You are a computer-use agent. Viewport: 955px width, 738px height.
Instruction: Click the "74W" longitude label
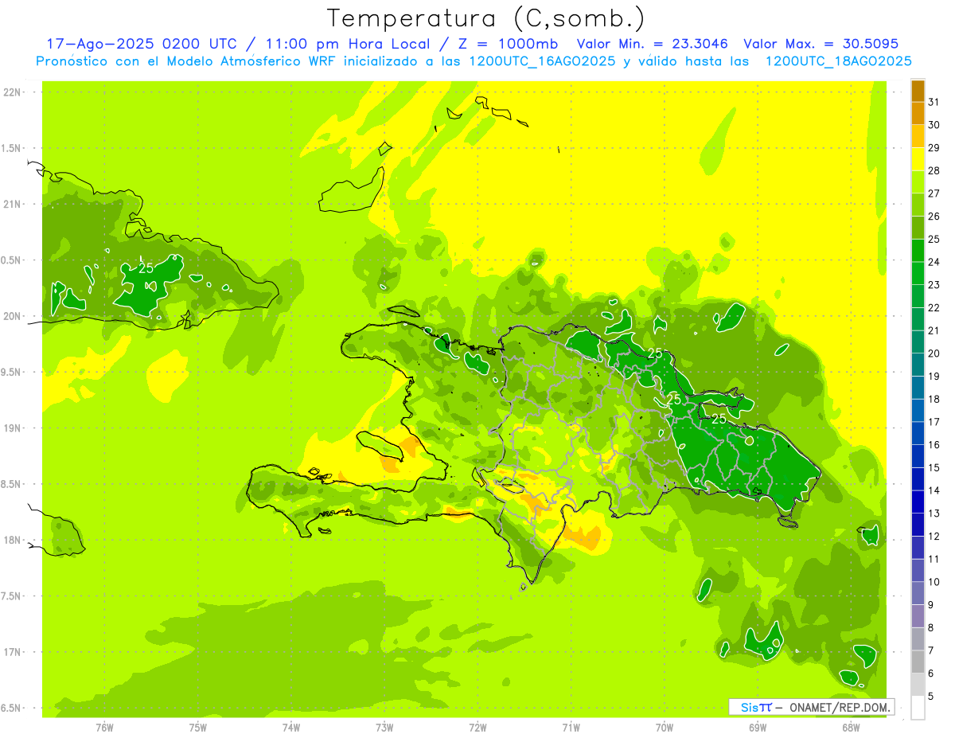[290, 728]
